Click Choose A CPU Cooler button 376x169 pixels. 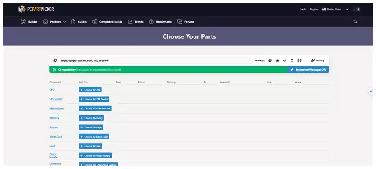94,99
